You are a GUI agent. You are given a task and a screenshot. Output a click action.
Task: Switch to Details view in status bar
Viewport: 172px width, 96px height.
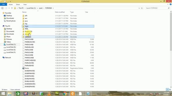point(167,90)
